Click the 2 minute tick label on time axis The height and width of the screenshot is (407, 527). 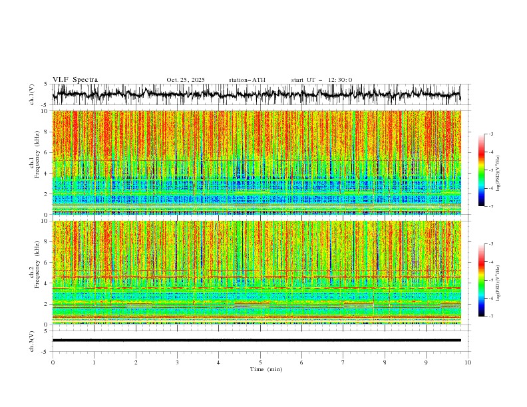[x=136, y=362]
